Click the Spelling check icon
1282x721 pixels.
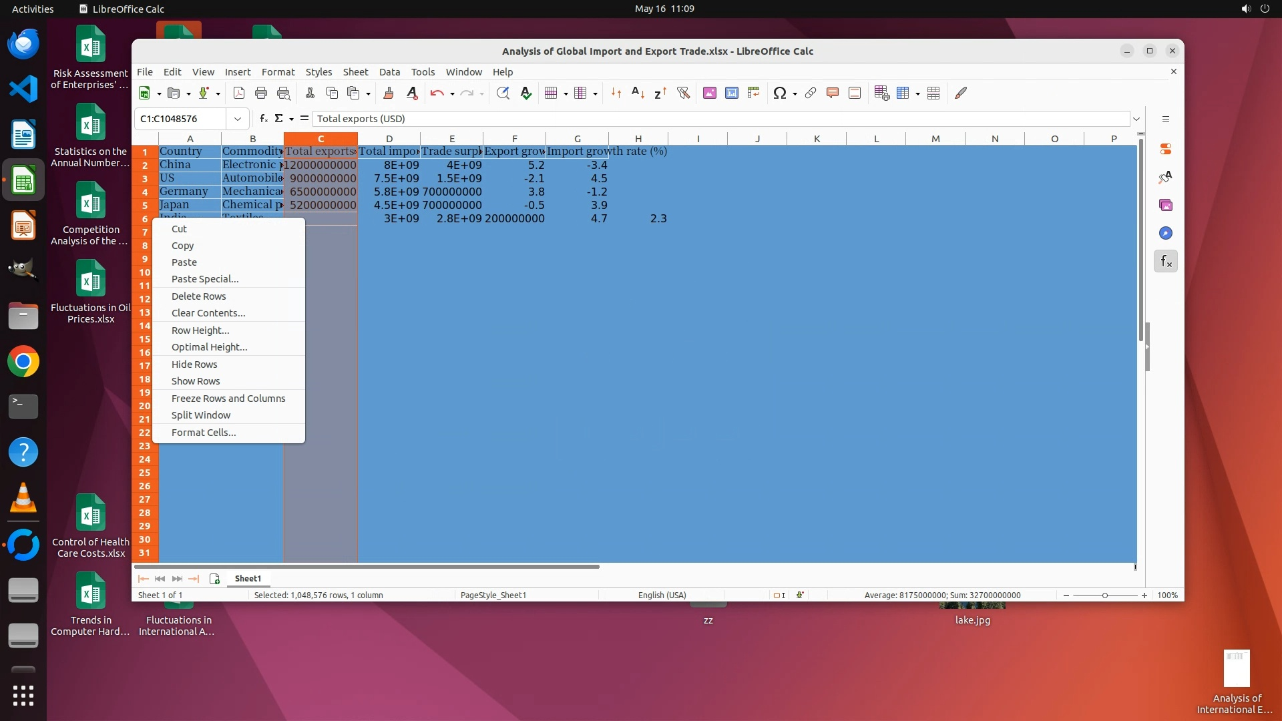(x=526, y=93)
